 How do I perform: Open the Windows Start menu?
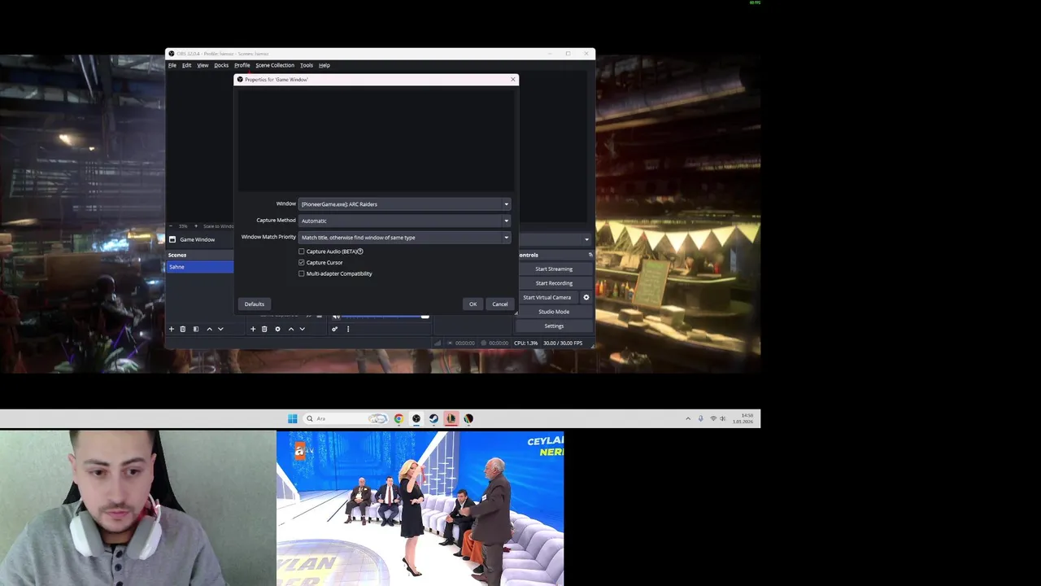(x=293, y=418)
